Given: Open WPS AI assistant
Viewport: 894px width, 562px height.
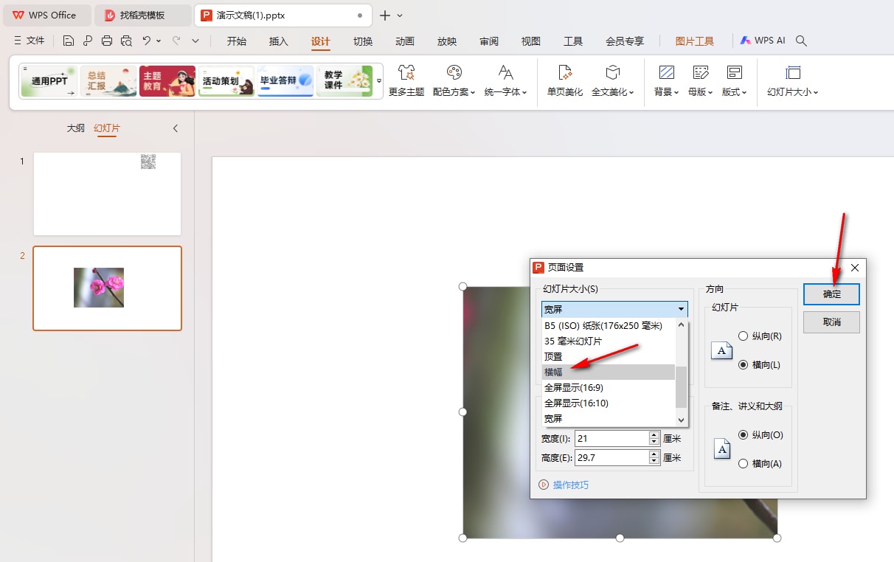Looking at the screenshot, I should tap(763, 41).
